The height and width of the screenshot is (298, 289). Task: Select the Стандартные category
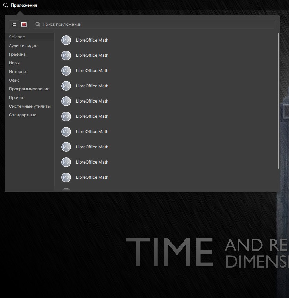pyautogui.click(x=29, y=115)
